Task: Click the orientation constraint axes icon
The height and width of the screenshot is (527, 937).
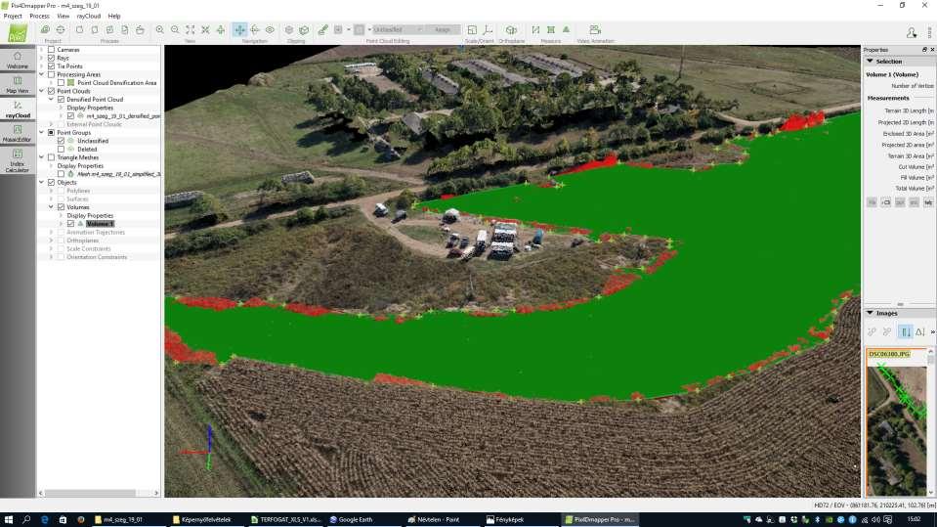Action: coord(488,30)
